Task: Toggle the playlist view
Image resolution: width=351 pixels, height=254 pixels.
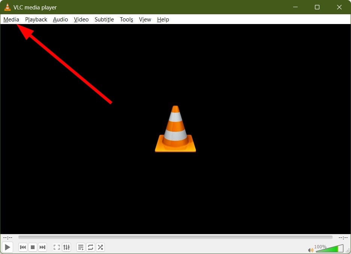Action: (x=80, y=247)
